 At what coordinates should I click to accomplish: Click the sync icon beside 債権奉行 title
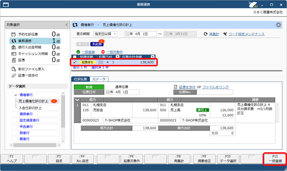[x=75, y=25]
